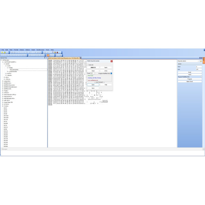The height and width of the screenshot is (205, 205).
Task: Click the yellow new-file icon in toolbar
Action: point(2,52)
